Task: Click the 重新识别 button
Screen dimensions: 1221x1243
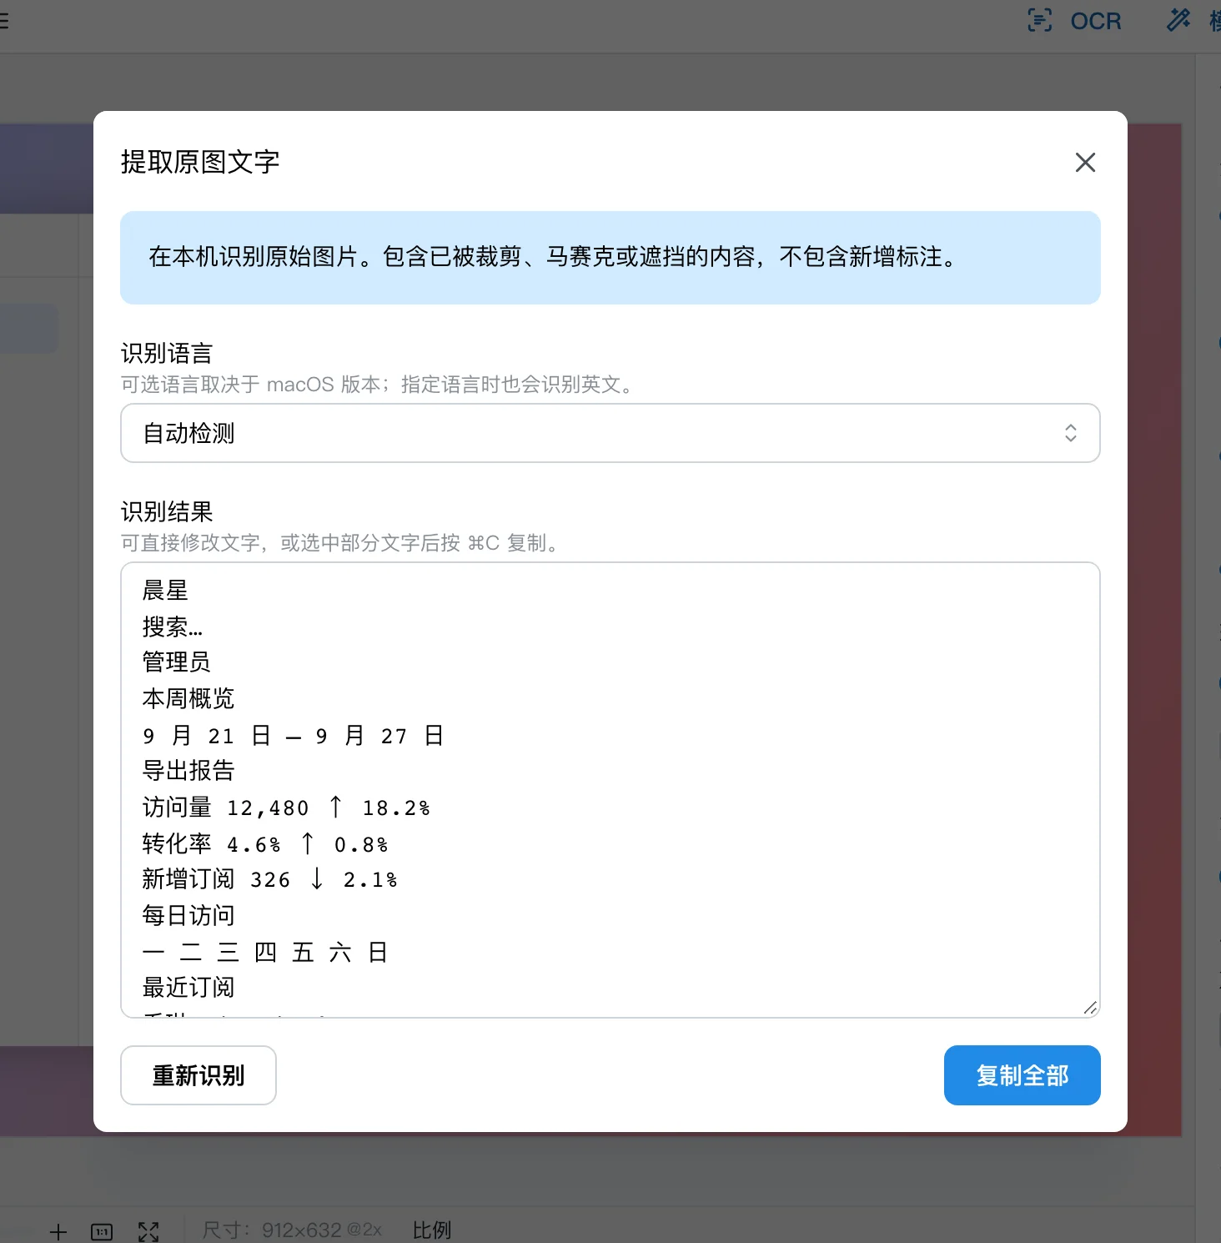Action: (198, 1075)
